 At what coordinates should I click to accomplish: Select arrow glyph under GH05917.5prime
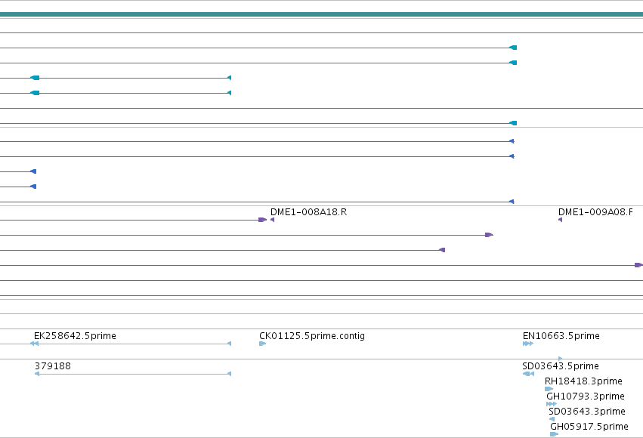pyautogui.click(x=555, y=434)
